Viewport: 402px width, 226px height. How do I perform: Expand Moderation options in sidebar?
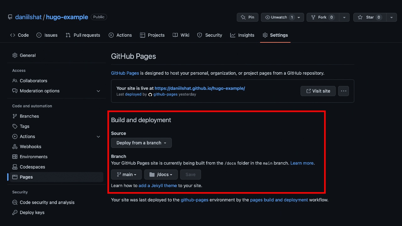click(x=98, y=91)
